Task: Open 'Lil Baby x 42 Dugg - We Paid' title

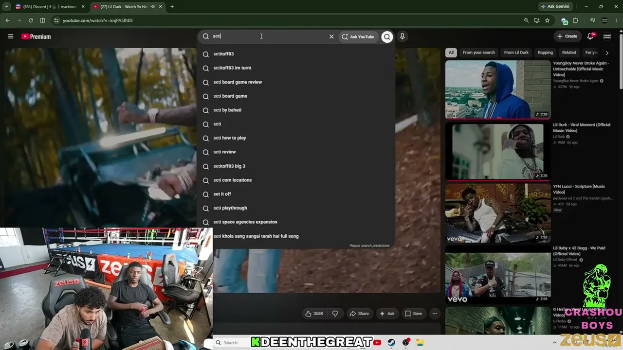Action: pos(579,251)
